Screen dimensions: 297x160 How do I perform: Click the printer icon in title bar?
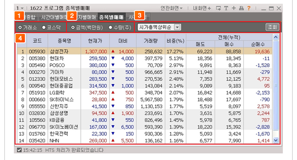pyautogui.click(x=241, y=8)
